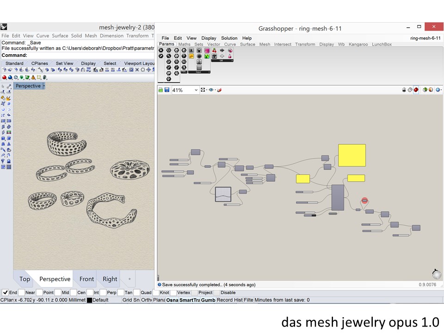Screen dimensions: 444x333
Task: Enable the Near object snap checkbox
Action: point(22,292)
